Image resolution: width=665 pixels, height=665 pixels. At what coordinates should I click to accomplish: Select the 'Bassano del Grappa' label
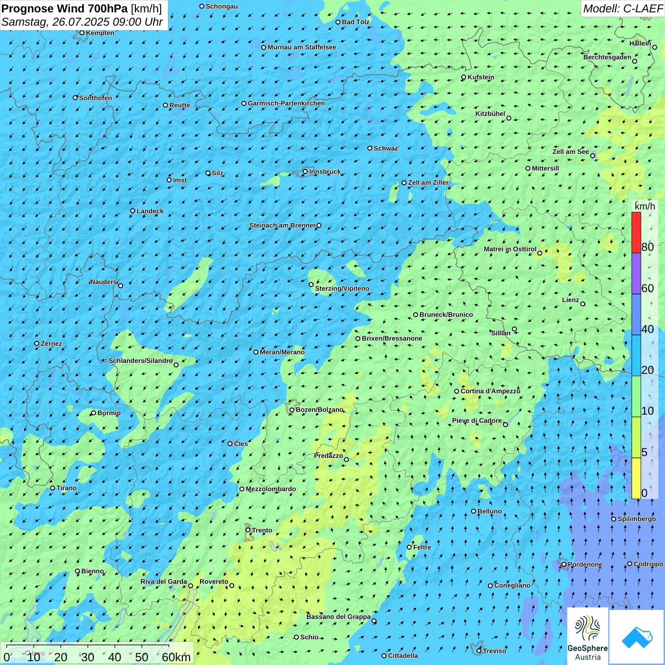(339, 617)
